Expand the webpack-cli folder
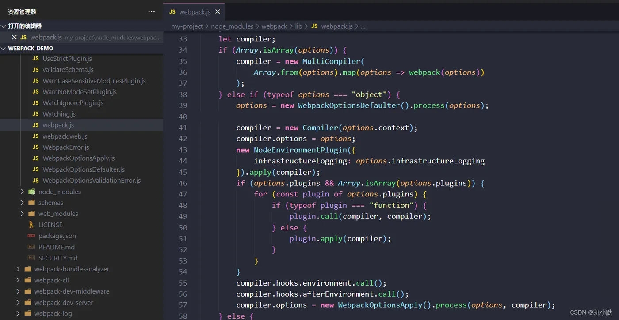Viewport: 619px width, 320px height. [x=18, y=280]
